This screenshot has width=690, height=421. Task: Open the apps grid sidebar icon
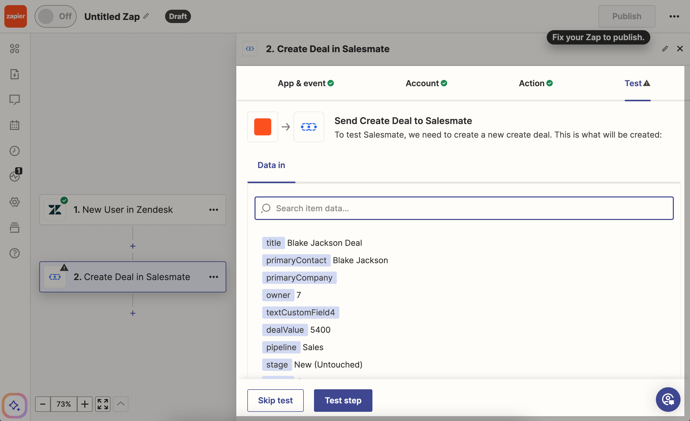(x=15, y=49)
